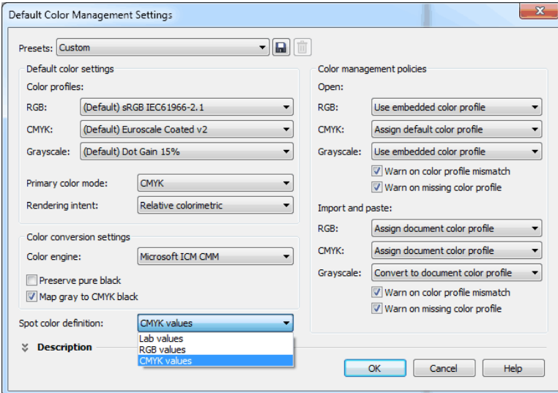Click the save preset floppy disk icon
This screenshot has height=393, width=558.
280,48
